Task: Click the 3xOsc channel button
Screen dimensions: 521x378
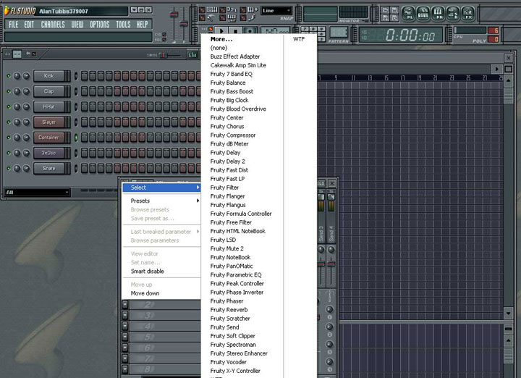Action: click(49, 153)
